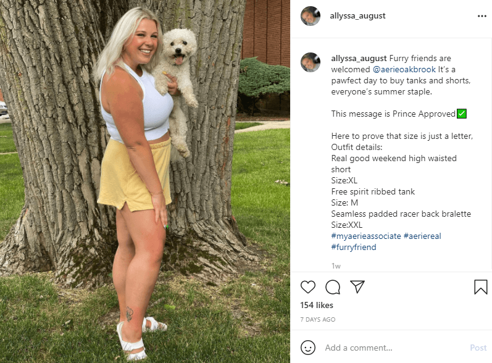Open the #myaerieassociate hashtag

pyautogui.click(x=366, y=236)
